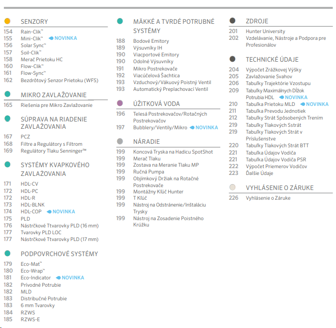Open the Prívodné Potrubie entry
336x328 pixels.
pos(41,285)
